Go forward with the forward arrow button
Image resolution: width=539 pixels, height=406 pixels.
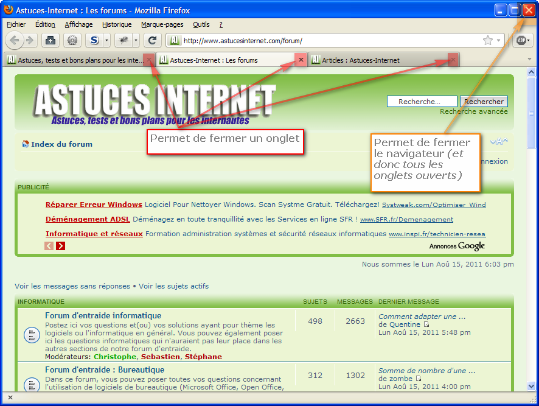pyautogui.click(x=30, y=41)
